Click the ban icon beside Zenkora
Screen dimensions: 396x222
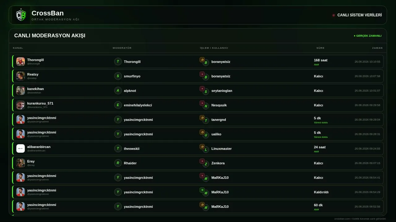pos(202,161)
